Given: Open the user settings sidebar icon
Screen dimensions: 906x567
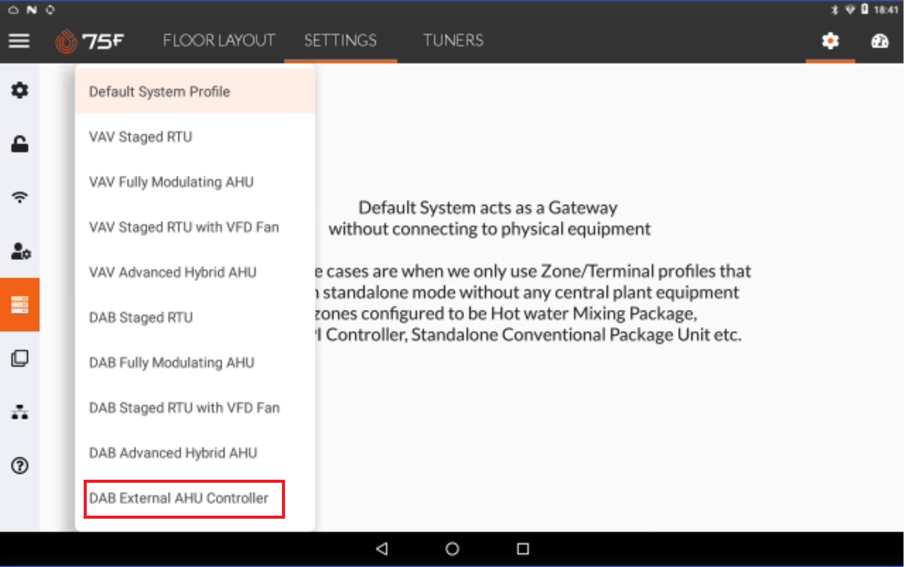Looking at the screenshot, I should tap(20, 251).
